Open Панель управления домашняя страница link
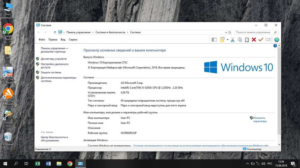 tap(54, 50)
